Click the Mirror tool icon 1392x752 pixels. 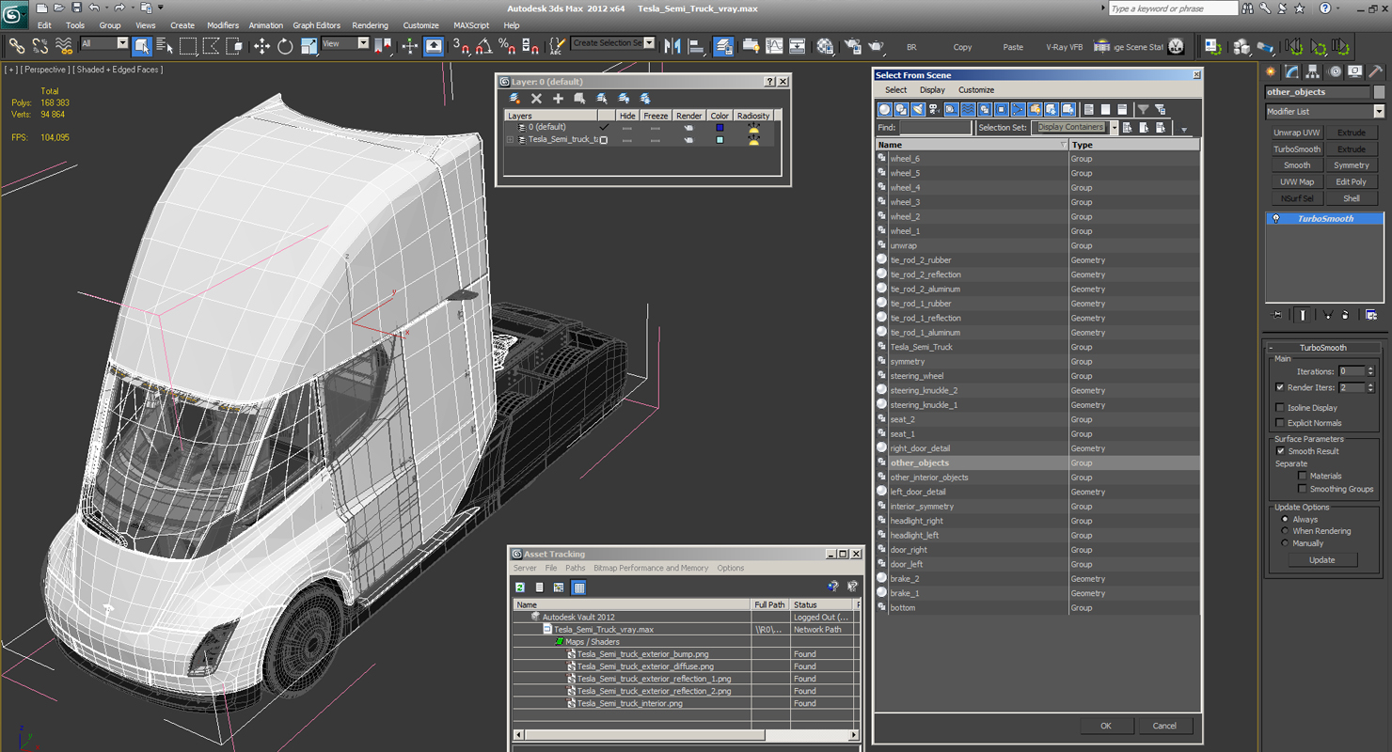point(672,45)
